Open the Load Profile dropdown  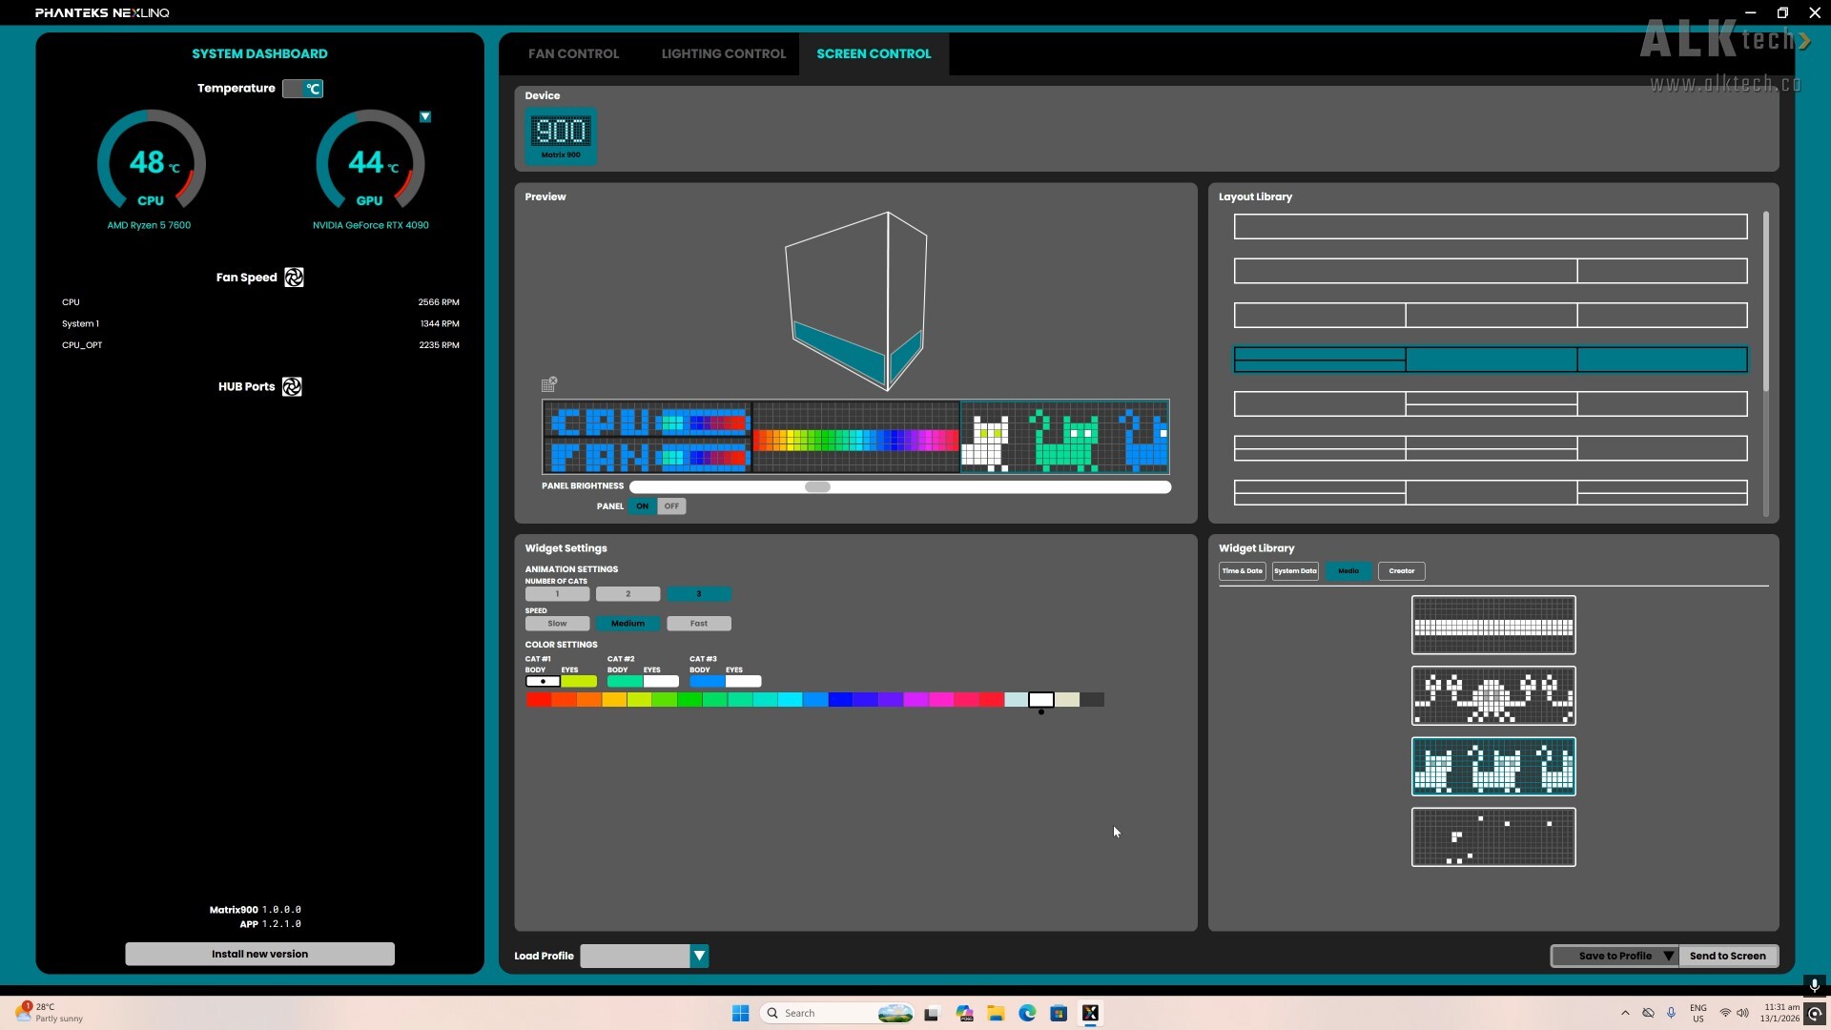[699, 956]
